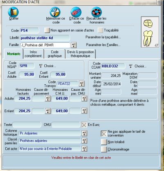This screenshot has height=171, width=164.
Task: Toggle Non apparent en saisie d'actes checkbox
Action: point(47,30)
